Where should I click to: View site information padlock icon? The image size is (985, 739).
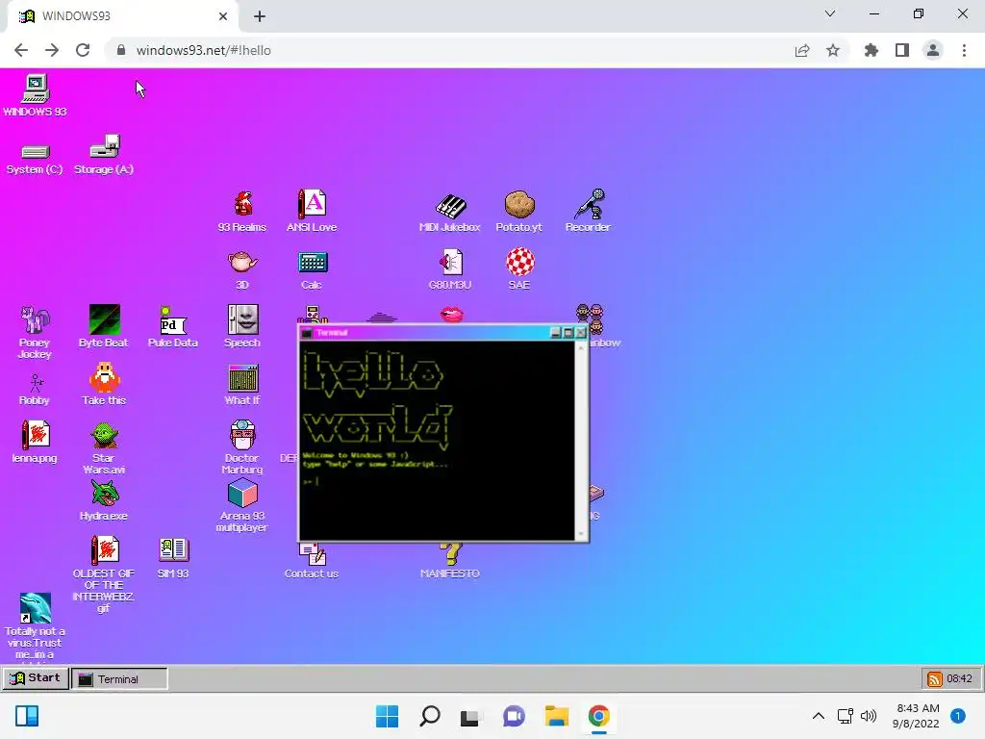[x=121, y=50]
